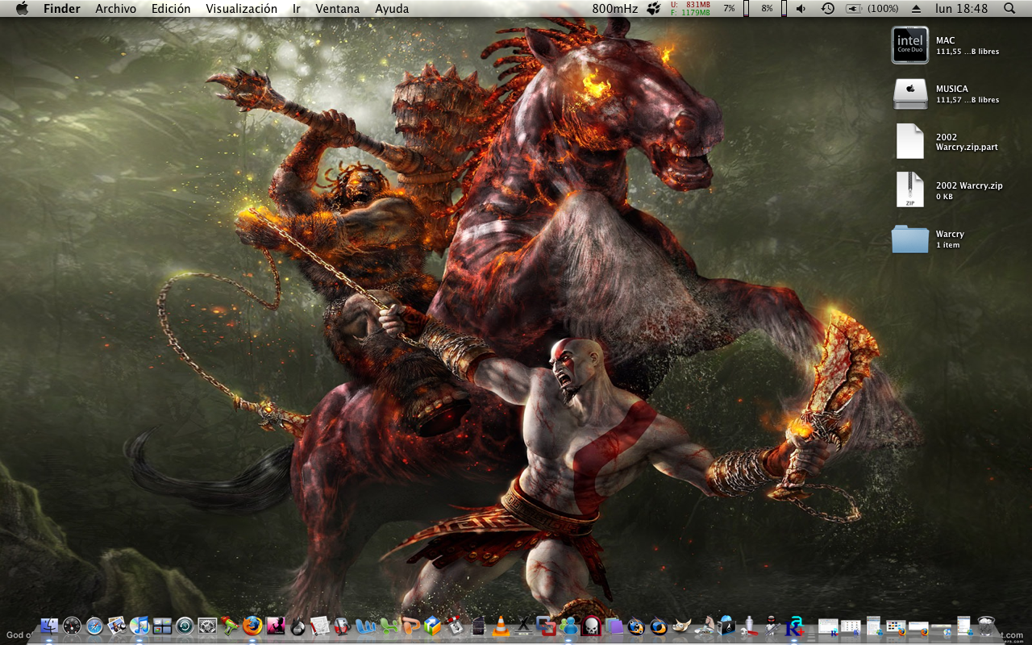Open the MUSICA drive on desktop
1032x645 pixels.
click(910, 94)
